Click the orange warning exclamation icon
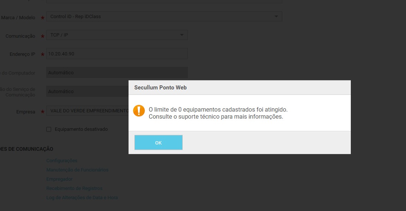 [139, 110]
